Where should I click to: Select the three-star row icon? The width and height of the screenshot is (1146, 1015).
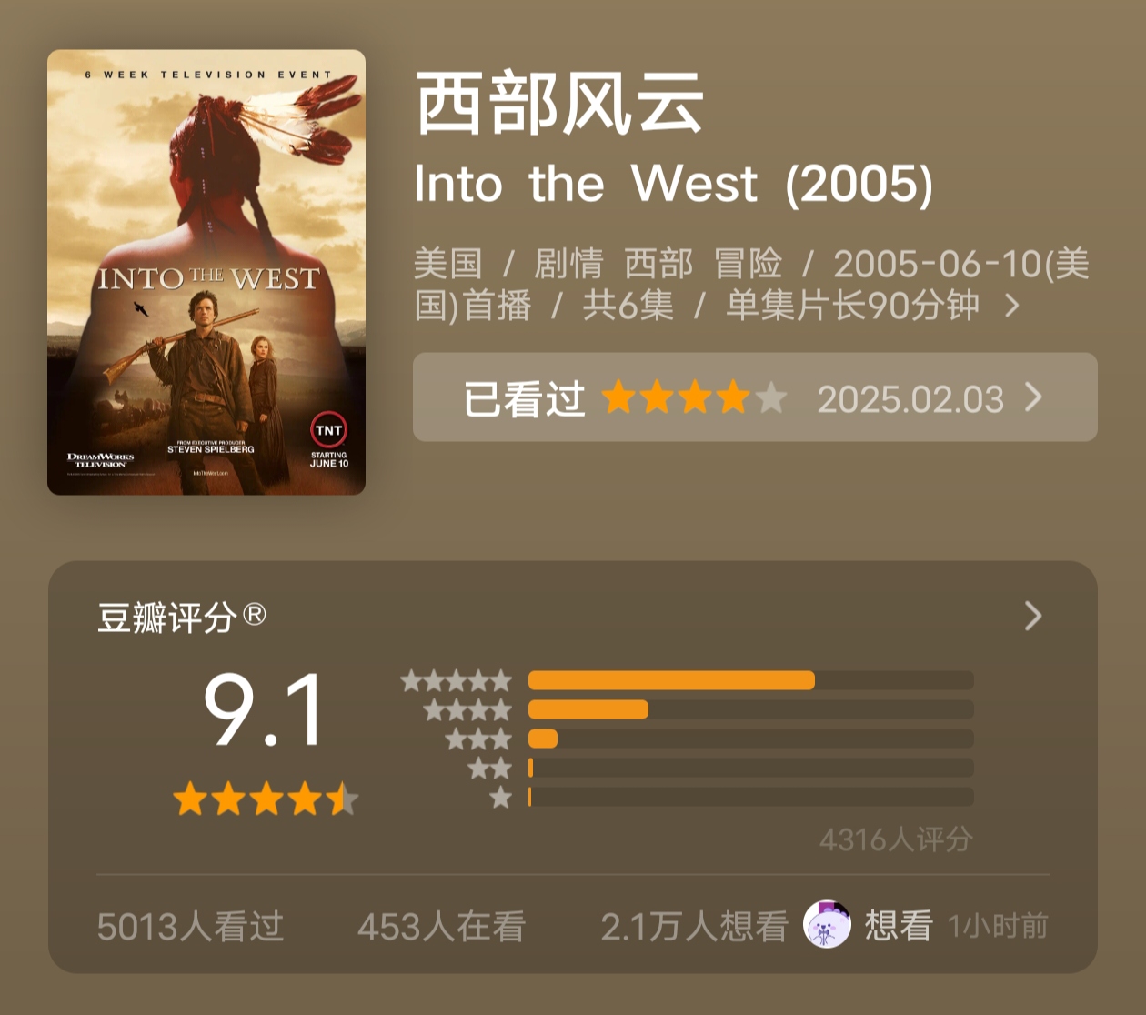tap(478, 739)
